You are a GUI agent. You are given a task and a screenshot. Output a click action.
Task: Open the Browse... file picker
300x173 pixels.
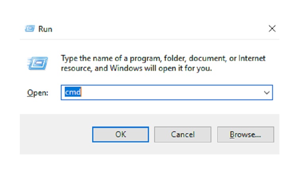[x=245, y=134]
